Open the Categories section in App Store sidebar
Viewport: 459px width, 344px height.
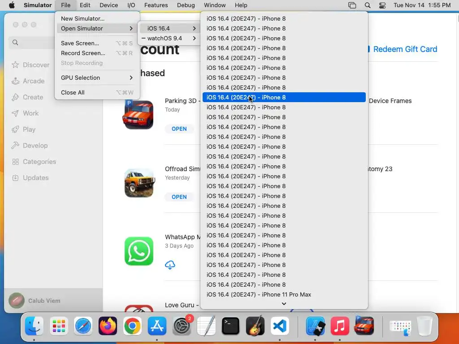34,161
